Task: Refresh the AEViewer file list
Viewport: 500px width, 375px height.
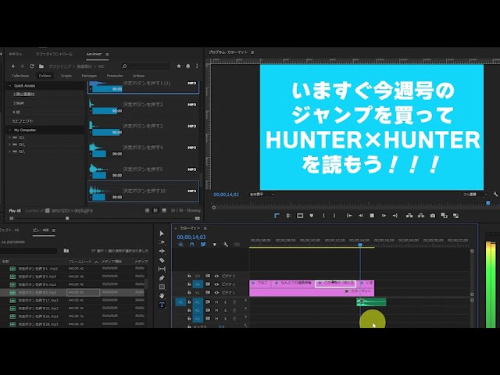Action: pos(31,66)
